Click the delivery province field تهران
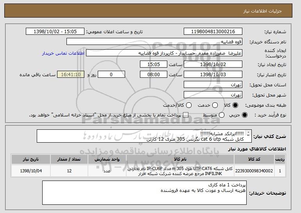 (213, 85)
